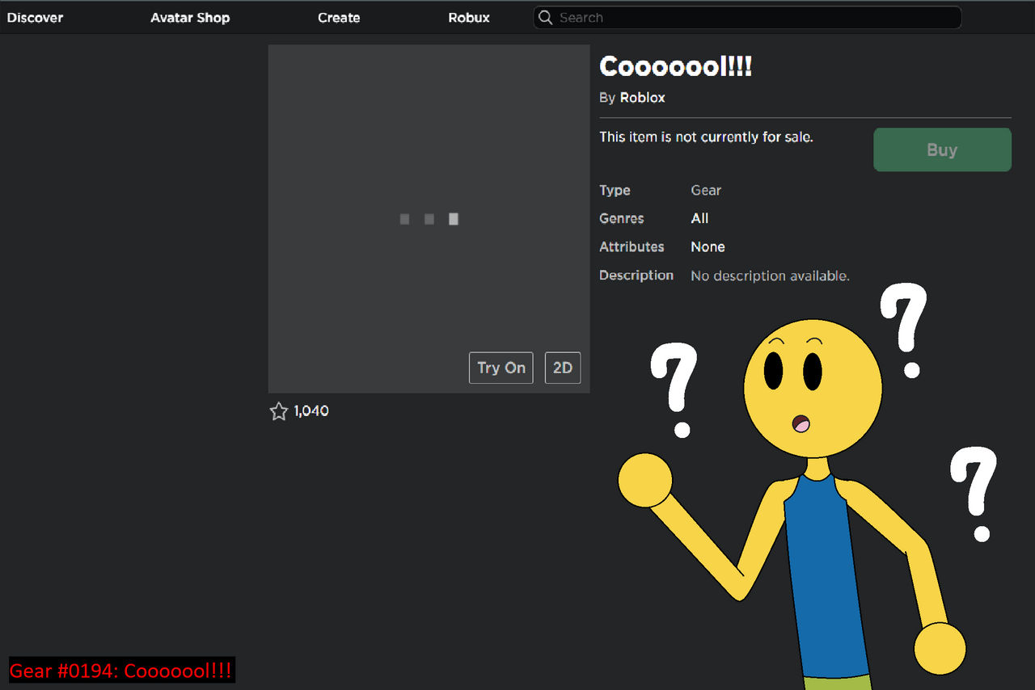Open the Roblox creator link
1035x690 pixels.
[x=643, y=98]
